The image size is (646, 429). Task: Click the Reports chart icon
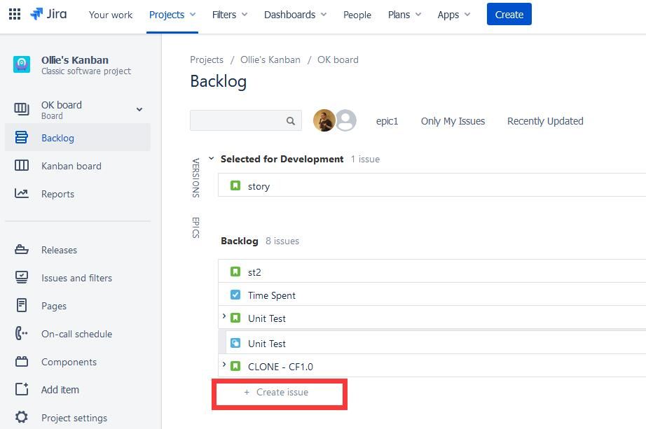[x=22, y=193]
